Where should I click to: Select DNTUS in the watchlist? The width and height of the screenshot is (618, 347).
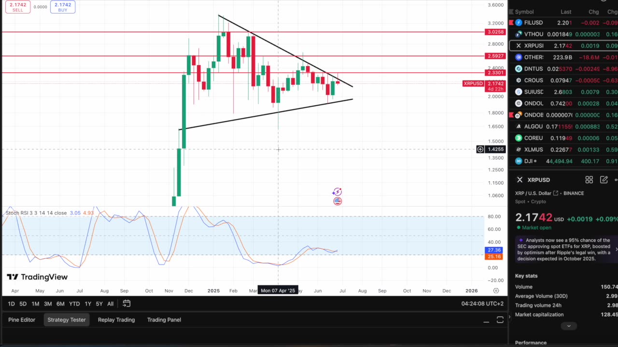click(x=563, y=69)
